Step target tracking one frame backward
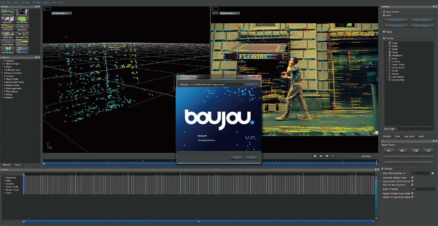The width and height of the screenshot is (438, 226). [x=402, y=150]
